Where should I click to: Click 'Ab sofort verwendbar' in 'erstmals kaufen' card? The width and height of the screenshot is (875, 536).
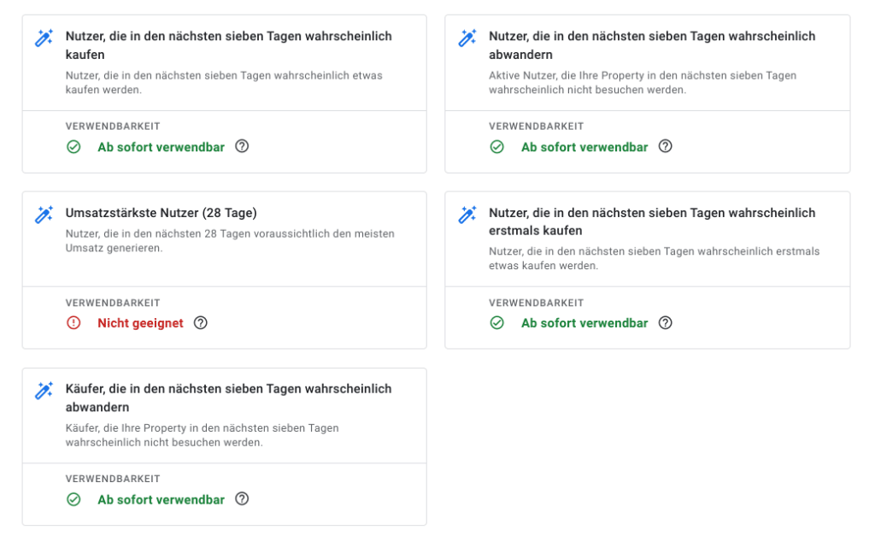click(x=584, y=323)
